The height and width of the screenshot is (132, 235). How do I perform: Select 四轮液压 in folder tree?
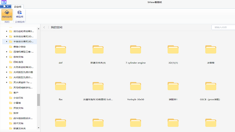click(x=18, y=62)
